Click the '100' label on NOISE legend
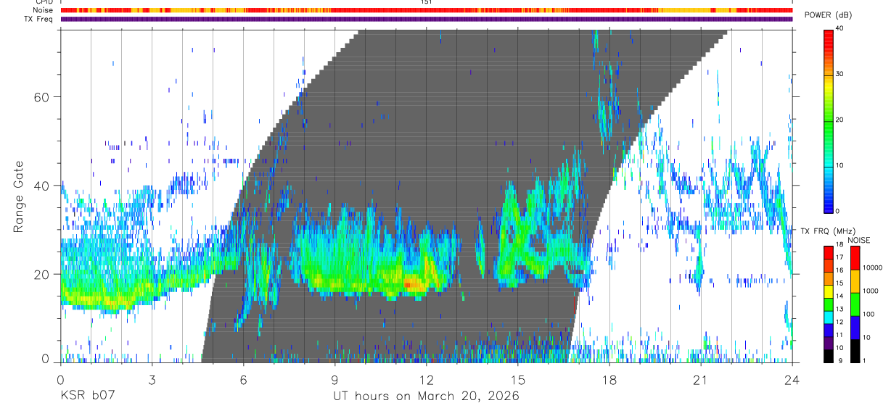Screen dimensions: 891x411 pyautogui.click(x=869, y=314)
